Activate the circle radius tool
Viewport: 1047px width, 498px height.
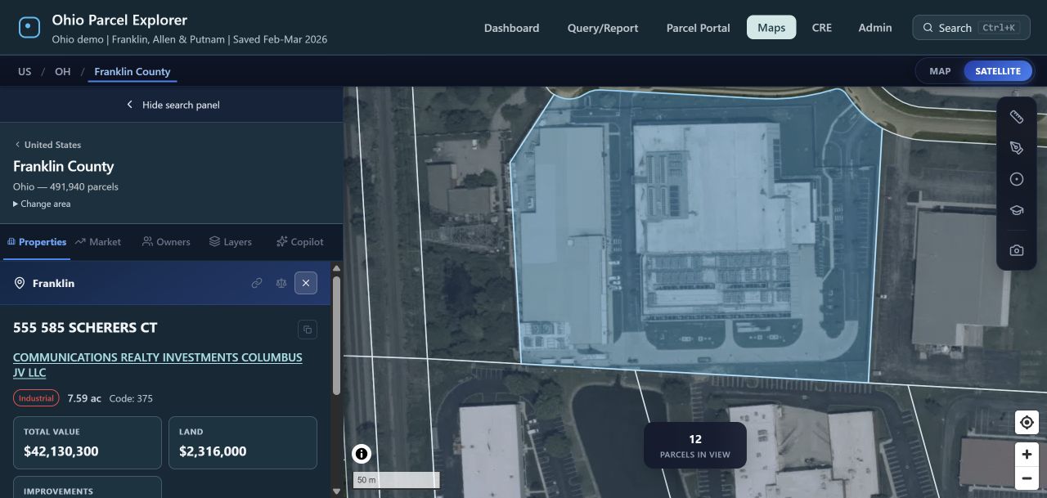(1016, 179)
